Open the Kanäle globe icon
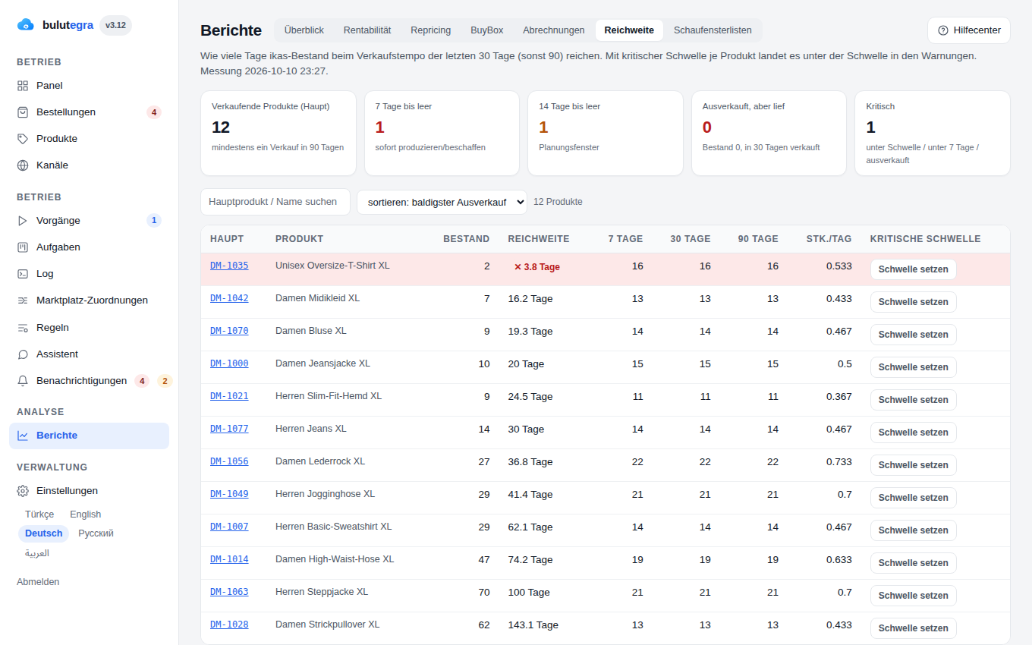The image size is (1032, 645). tap(23, 165)
